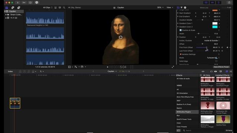
Task: Click the First Point Offset slider
Action: (x=202, y=48)
